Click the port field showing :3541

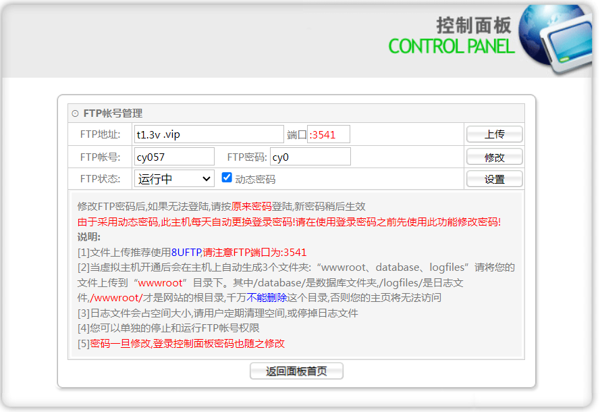329,134
